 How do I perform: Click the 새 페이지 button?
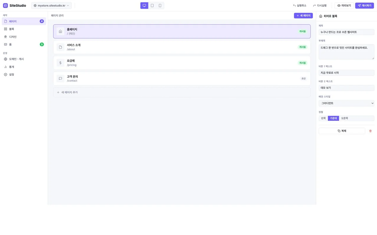click(x=303, y=16)
